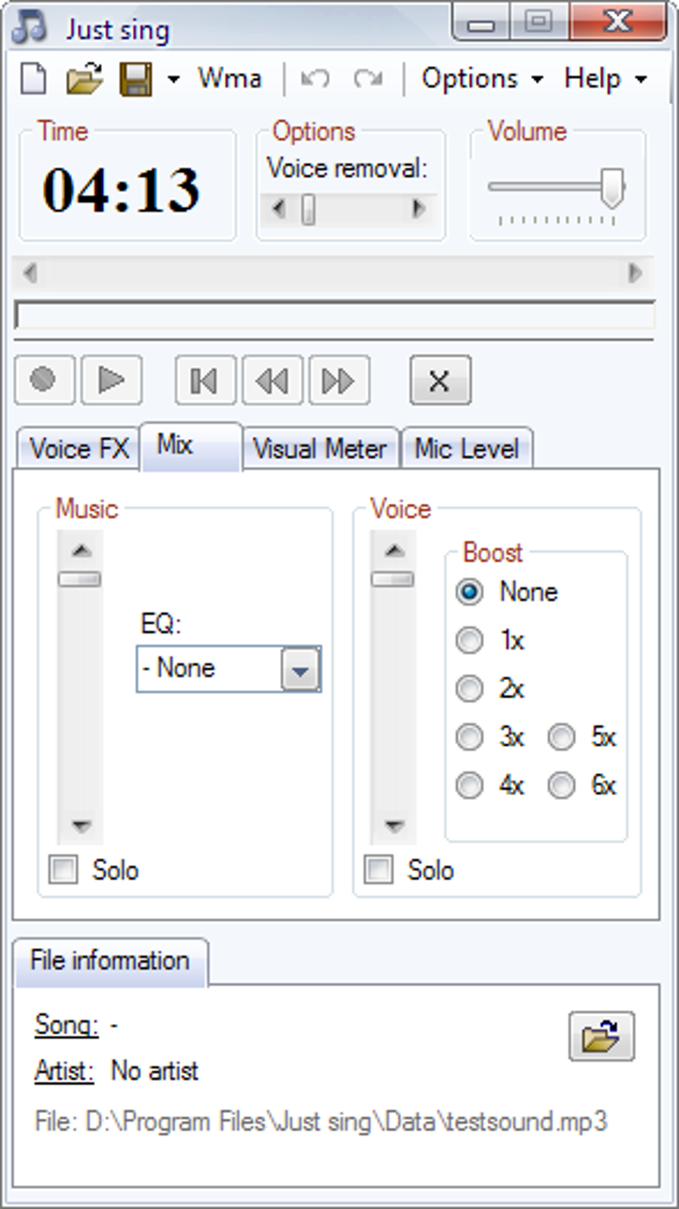Switch to the Voice FX tab
The width and height of the screenshot is (679, 1209).
79,449
